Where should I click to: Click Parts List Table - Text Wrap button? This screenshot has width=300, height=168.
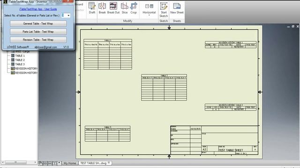[38, 32]
